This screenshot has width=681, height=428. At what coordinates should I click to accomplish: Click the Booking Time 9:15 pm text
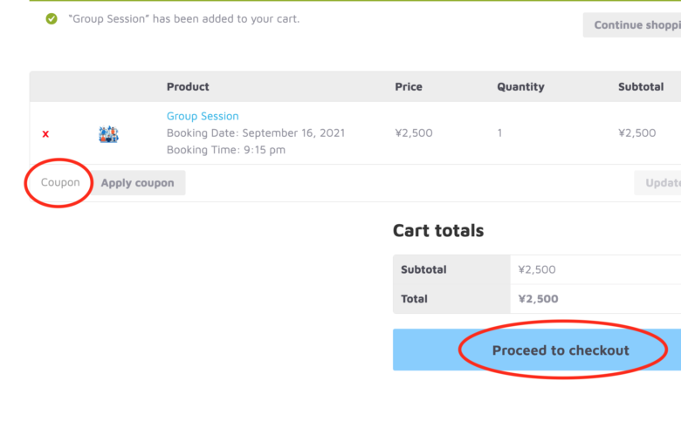(226, 150)
